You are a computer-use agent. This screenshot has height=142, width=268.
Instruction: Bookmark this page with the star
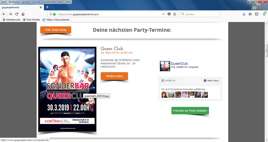175,14
